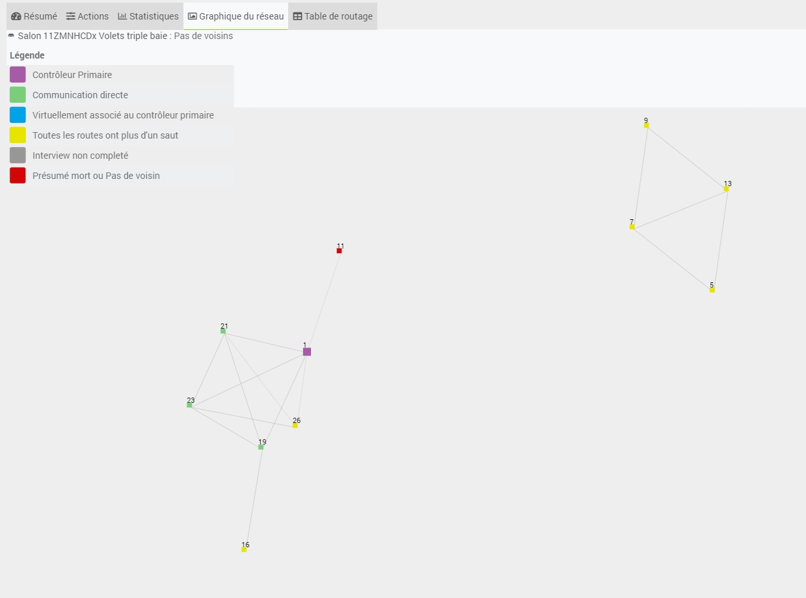
Task: Select the yellow node 26
Action: (x=295, y=426)
